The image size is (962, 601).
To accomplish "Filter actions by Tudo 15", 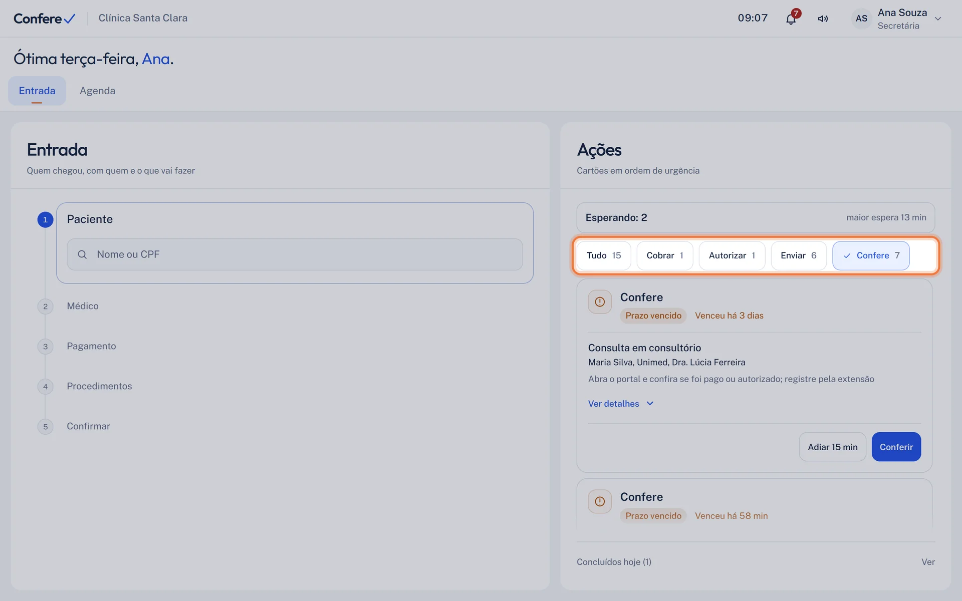I will [604, 255].
